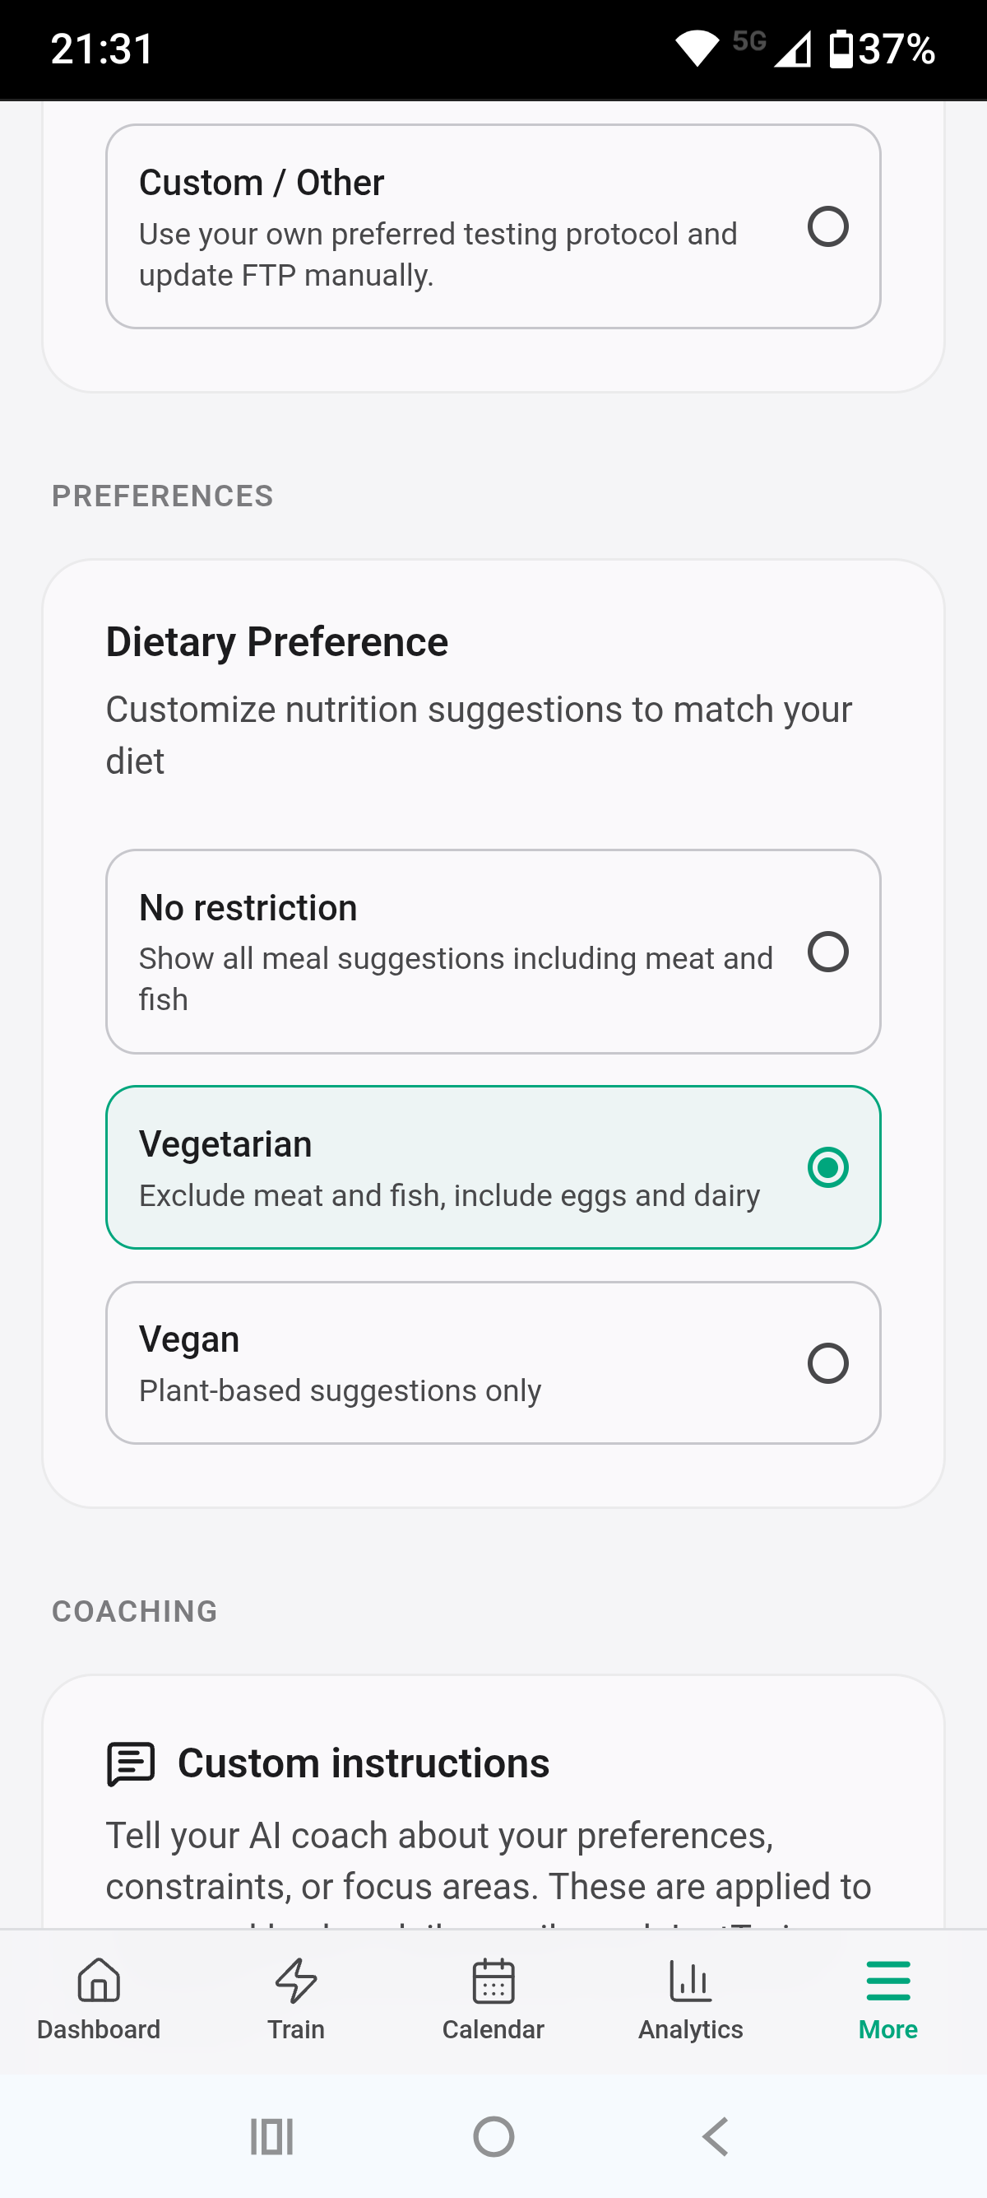Select the Vegan radio button
The image size is (987, 2198).
click(x=827, y=1362)
